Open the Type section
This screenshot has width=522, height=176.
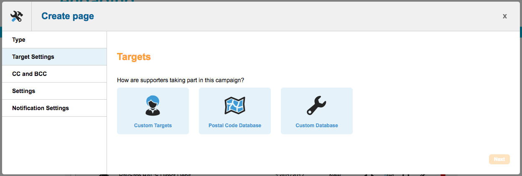[x=19, y=40]
